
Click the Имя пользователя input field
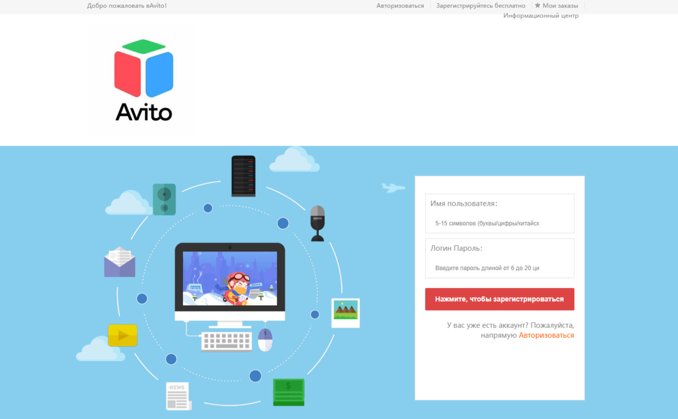499,223
